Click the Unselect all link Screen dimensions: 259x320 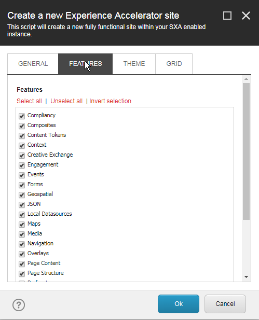[66, 101]
